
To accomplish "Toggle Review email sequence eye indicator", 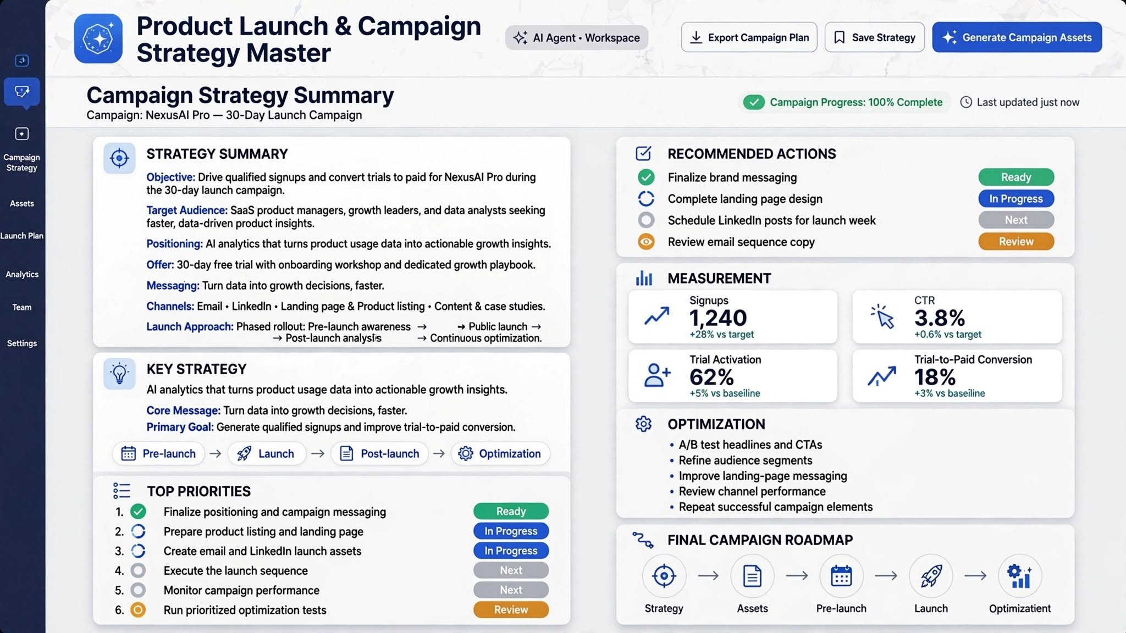I will pyautogui.click(x=646, y=241).
